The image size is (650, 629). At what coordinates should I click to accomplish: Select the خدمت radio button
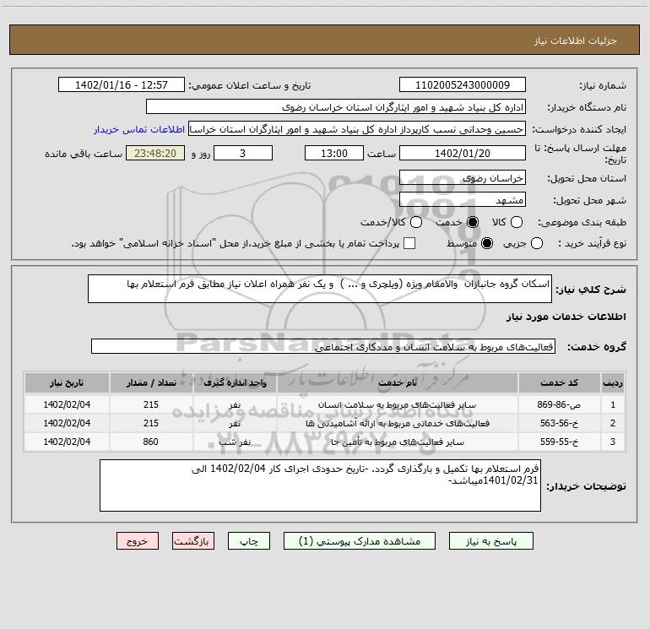[472, 222]
